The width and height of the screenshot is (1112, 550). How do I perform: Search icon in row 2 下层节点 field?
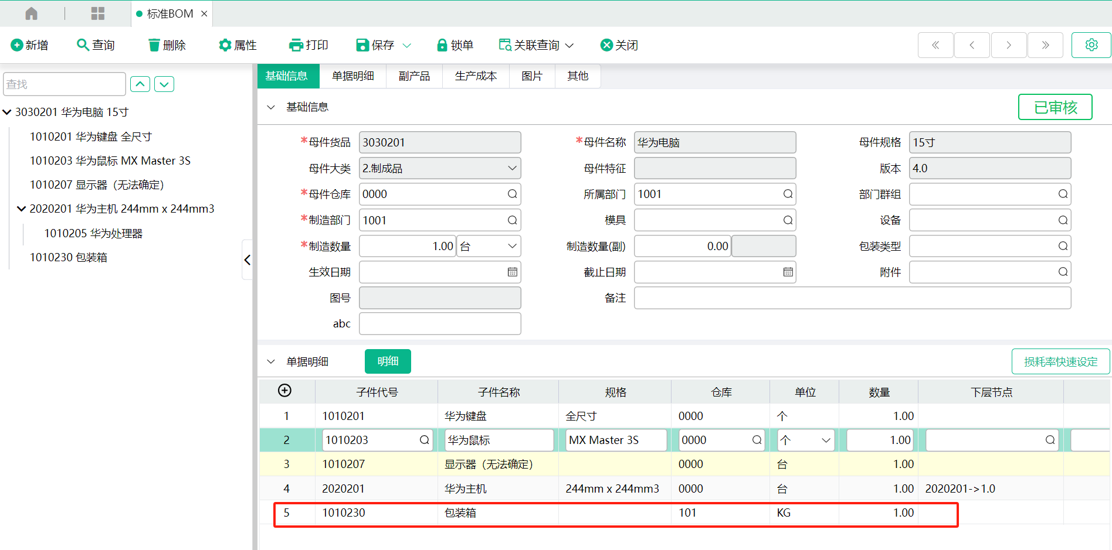[x=1050, y=440]
